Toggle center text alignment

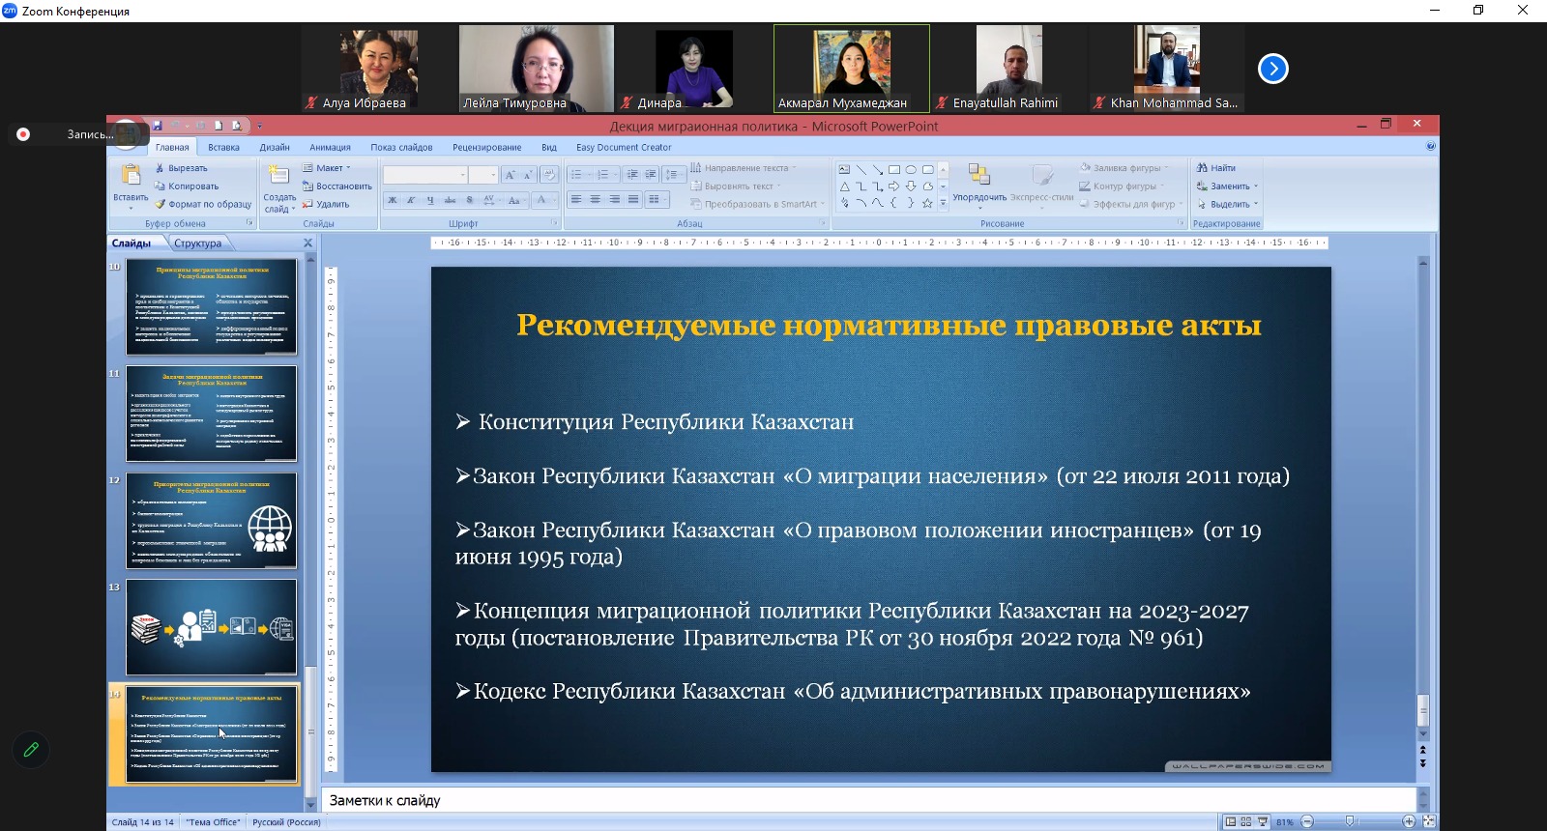(x=595, y=200)
